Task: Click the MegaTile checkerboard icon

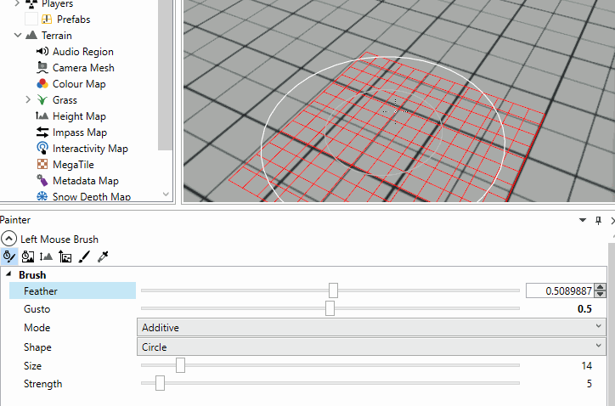Action: (x=42, y=165)
